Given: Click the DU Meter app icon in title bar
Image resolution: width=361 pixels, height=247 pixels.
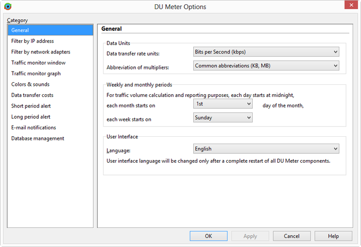Looking at the screenshot, I should click(x=7, y=7).
